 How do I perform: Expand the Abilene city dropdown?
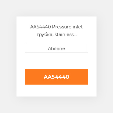56,48
